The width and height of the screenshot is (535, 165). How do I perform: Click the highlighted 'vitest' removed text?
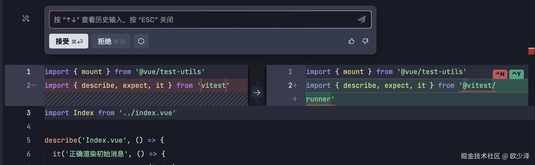tap(214, 85)
